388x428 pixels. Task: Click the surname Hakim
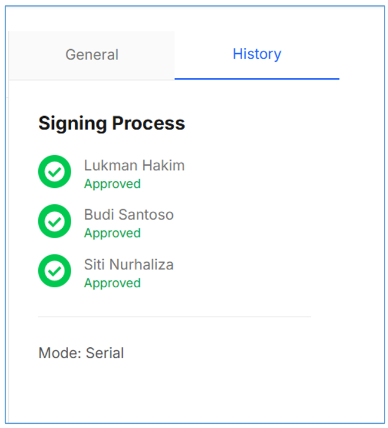pyautogui.click(x=163, y=165)
